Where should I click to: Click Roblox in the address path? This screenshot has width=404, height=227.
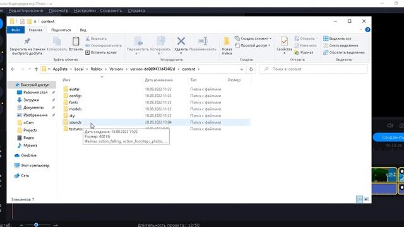coord(97,69)
